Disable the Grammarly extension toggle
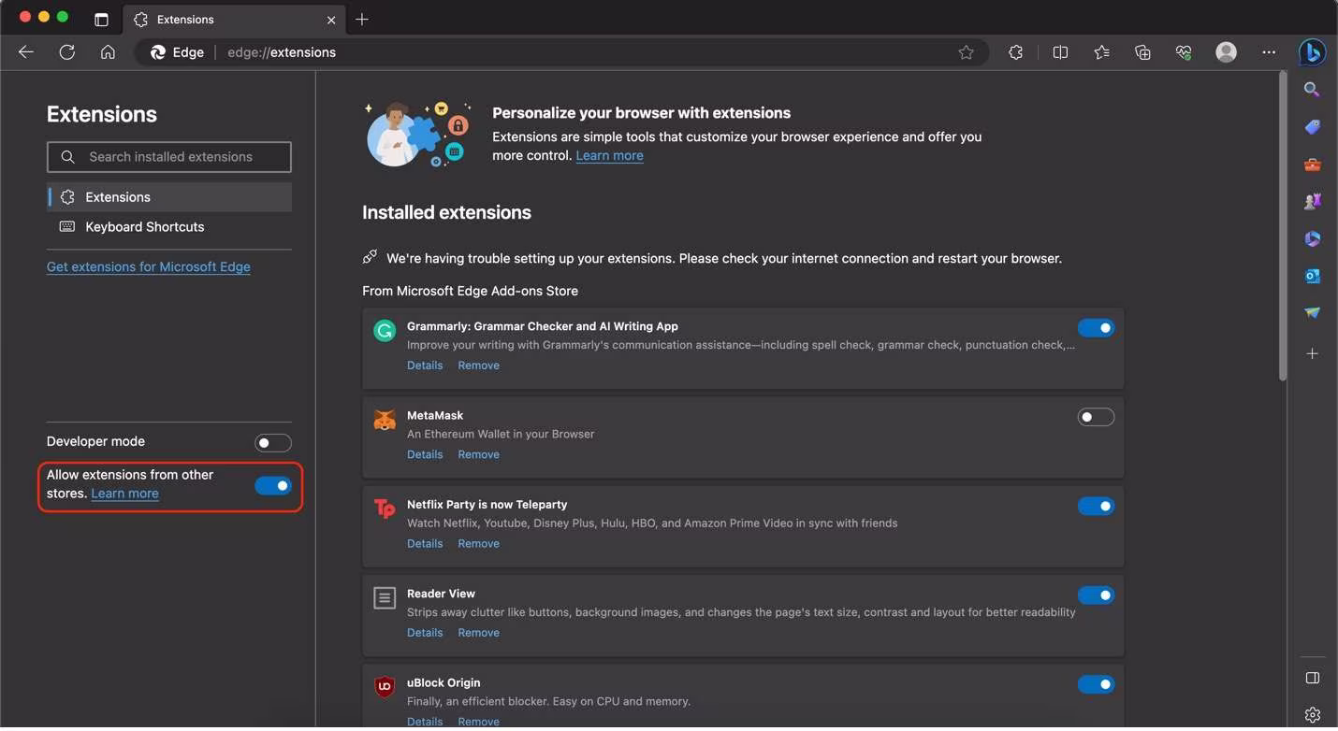This screenshot has width=1338, height=731. (1096, 328)
